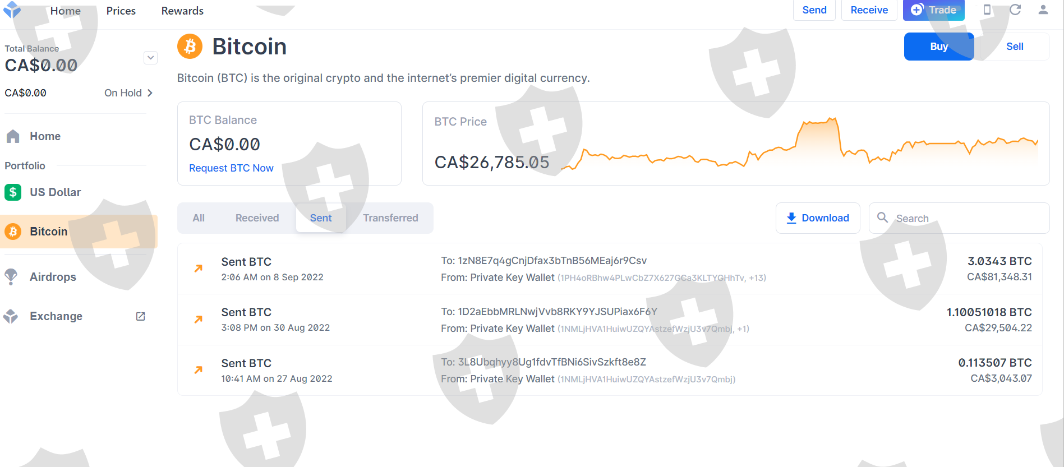Image resolution: width=1064 pixels, height=467 pixels.
Task: Download the transaction history
Action: click(x=818, y=218)
